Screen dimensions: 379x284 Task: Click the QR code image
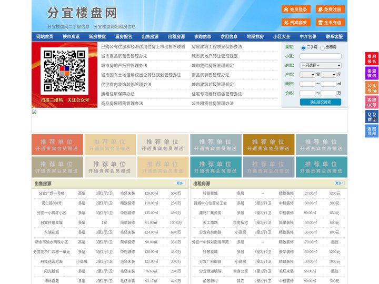point(65,71)
